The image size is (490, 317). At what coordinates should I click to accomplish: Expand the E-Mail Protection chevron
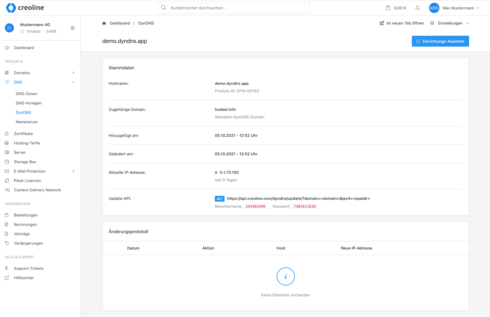click(73, 171)
